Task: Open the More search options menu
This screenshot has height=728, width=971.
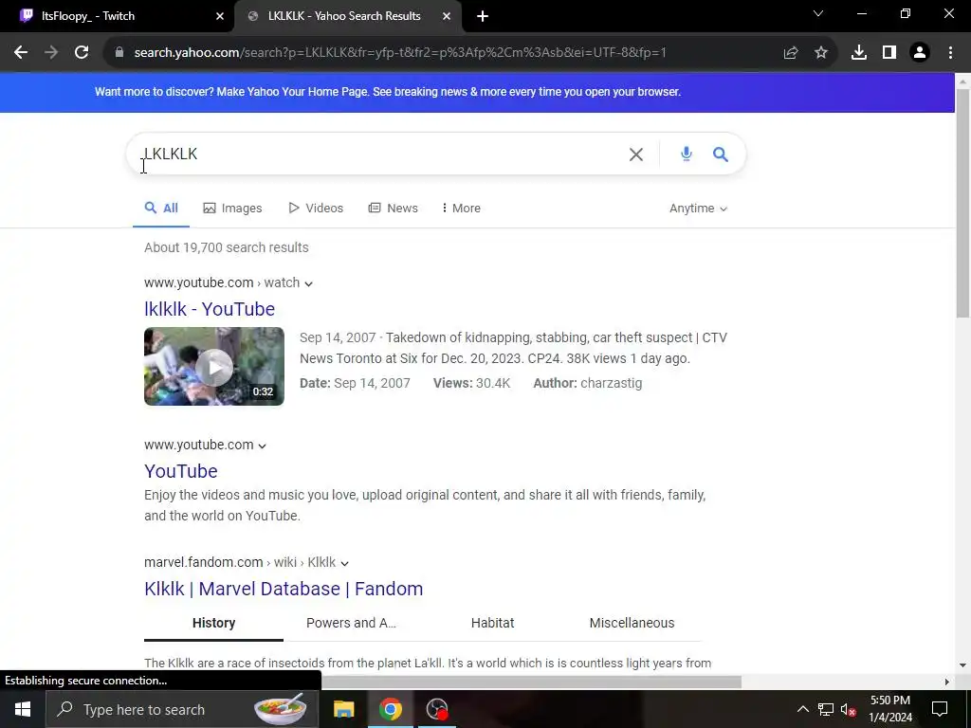Action: click(462, 208)
